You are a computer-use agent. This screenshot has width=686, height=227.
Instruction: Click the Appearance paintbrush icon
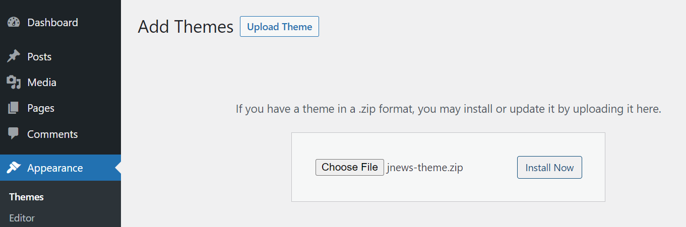tap(14, 168)
